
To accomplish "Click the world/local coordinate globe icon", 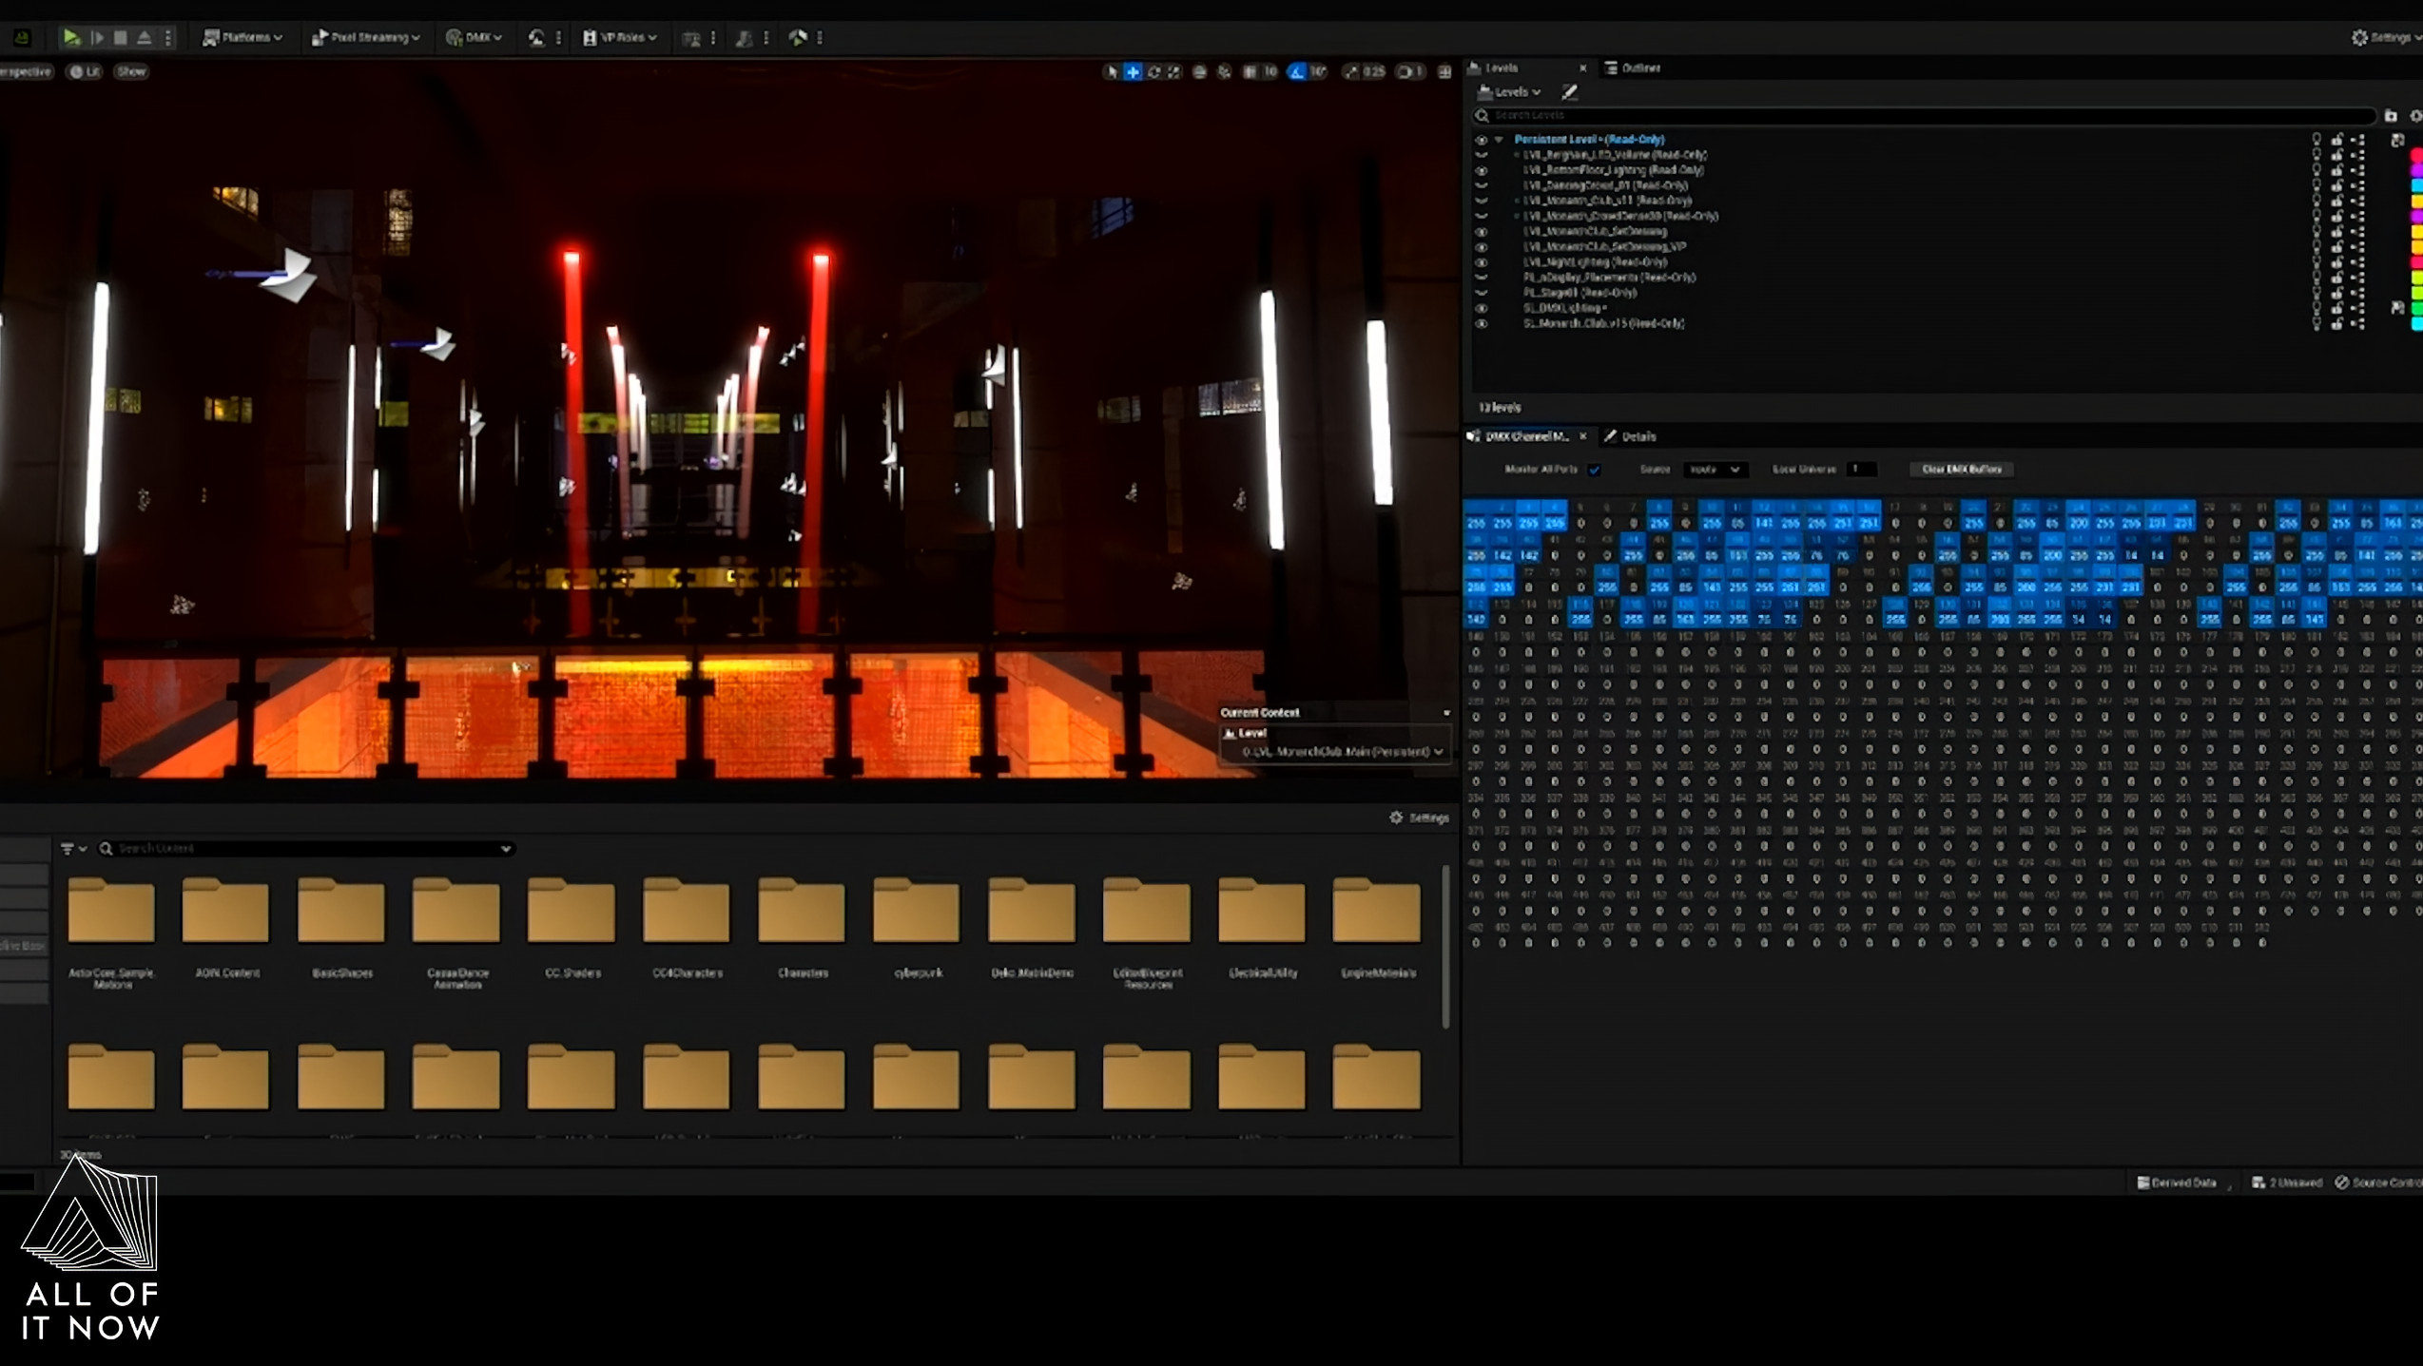I will click(x=1199, y=71).
